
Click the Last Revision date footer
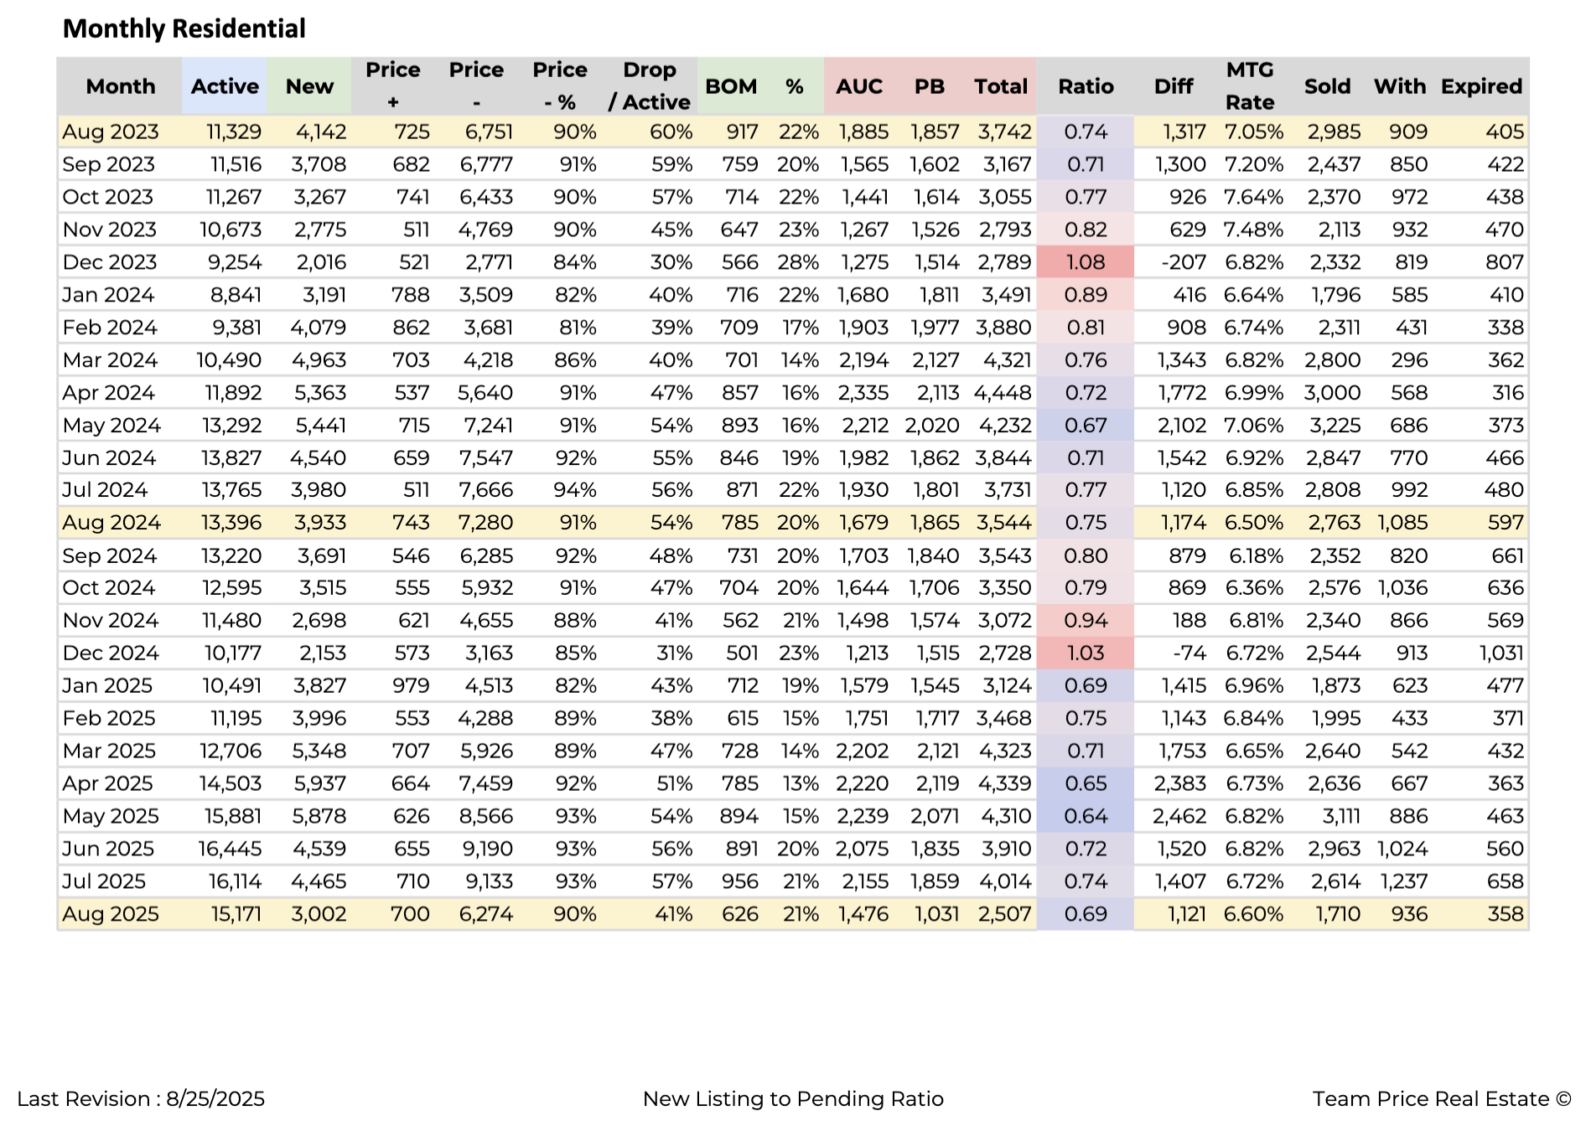(x=141, y=1099)
